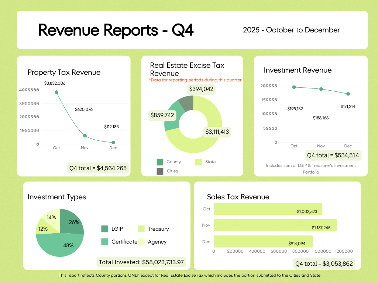Click the Total Invested amount label
This screenshot has height=283, width=378.
pyautogui.click(x=141, y=262)
